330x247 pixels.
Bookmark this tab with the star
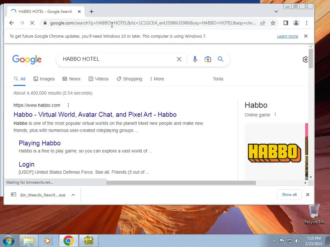click(273, 23)
